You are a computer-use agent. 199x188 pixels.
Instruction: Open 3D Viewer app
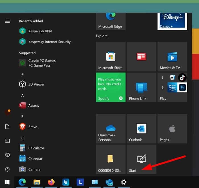click(32, 84)
